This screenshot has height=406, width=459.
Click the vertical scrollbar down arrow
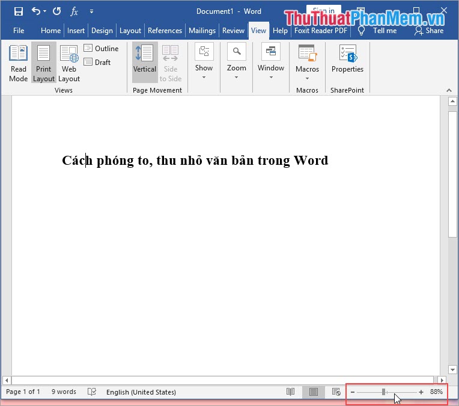pos(452,370)
